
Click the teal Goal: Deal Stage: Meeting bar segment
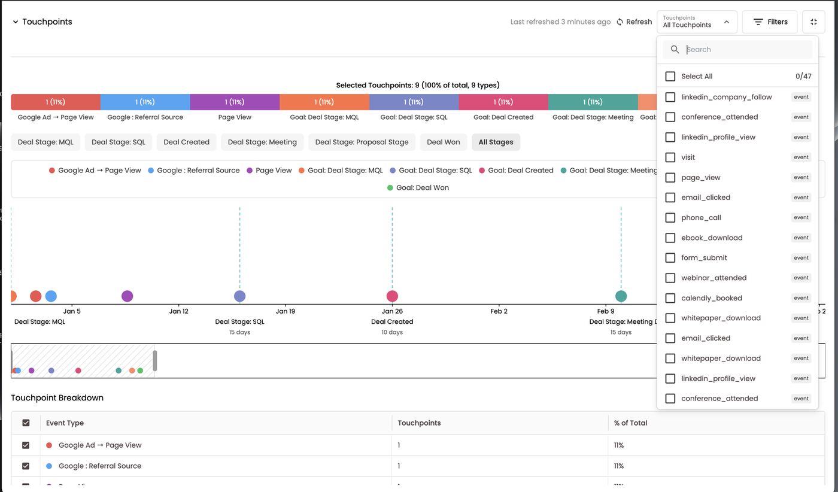[x=593, y=102]
